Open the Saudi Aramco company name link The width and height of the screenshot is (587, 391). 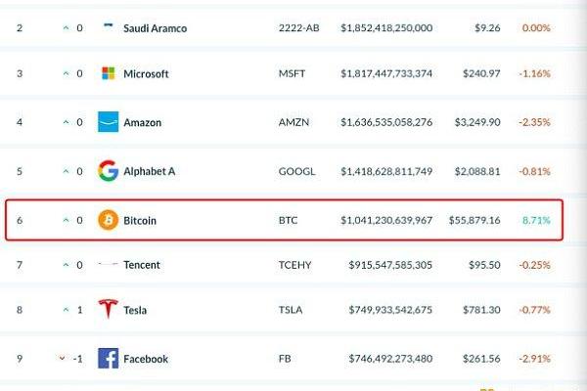pos(155,28)
